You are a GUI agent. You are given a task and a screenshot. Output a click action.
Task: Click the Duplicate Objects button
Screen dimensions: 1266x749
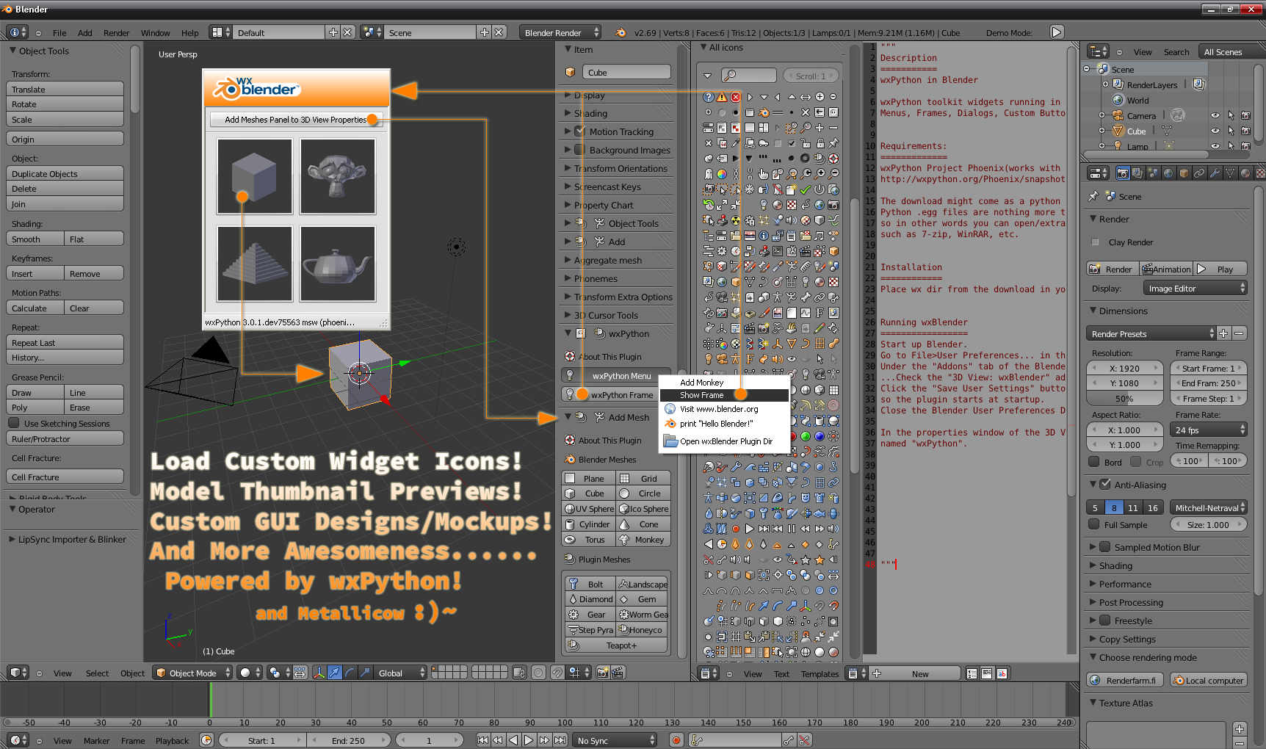tap(66, 174)
